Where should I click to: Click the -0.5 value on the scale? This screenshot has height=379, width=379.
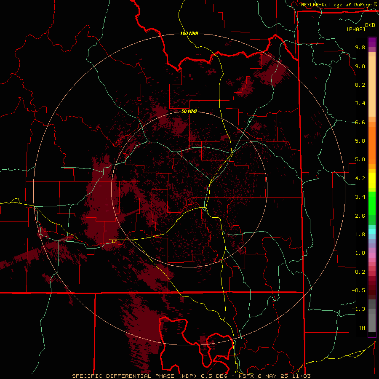pos(358,291)
